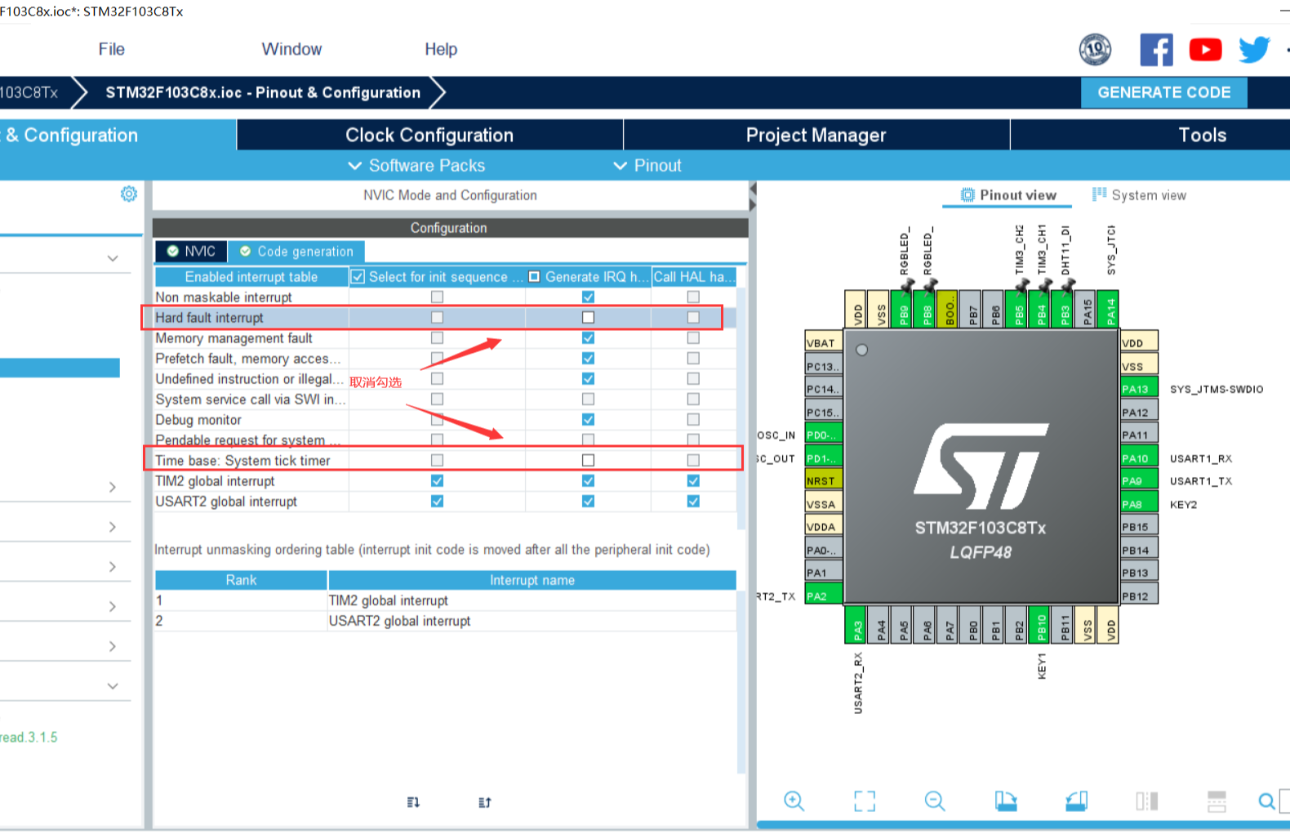The height and width of the screenshot is (839, 1290).
Task: Click the layout rows icon in pinout toolbar
Action: [1217, 801]
